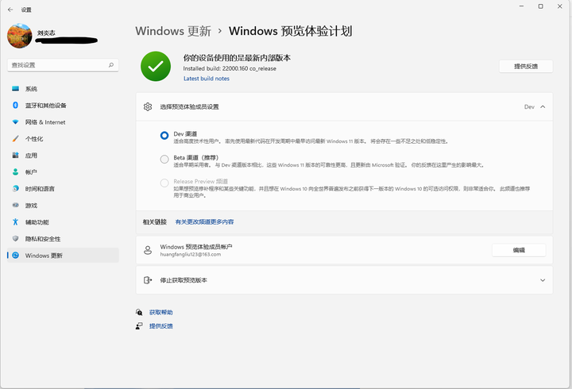This screenshot has height=389, width=572.
Task: Select the network Wi-Fi icon in sidebar
Action: click(x=15, y=122)
